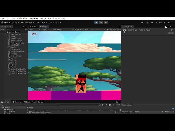
Task: Open the Edit menu
Action: (7, 19)
